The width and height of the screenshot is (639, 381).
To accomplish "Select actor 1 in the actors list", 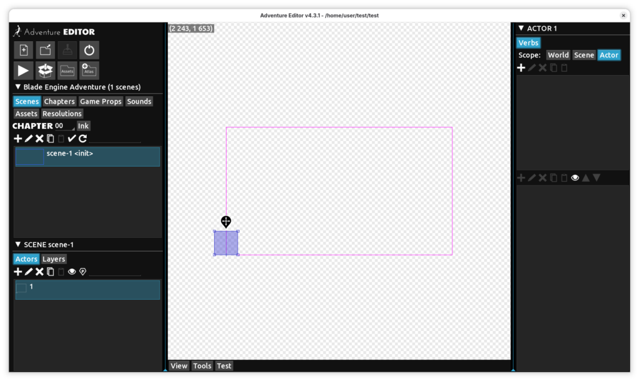I will coord(87,290).
